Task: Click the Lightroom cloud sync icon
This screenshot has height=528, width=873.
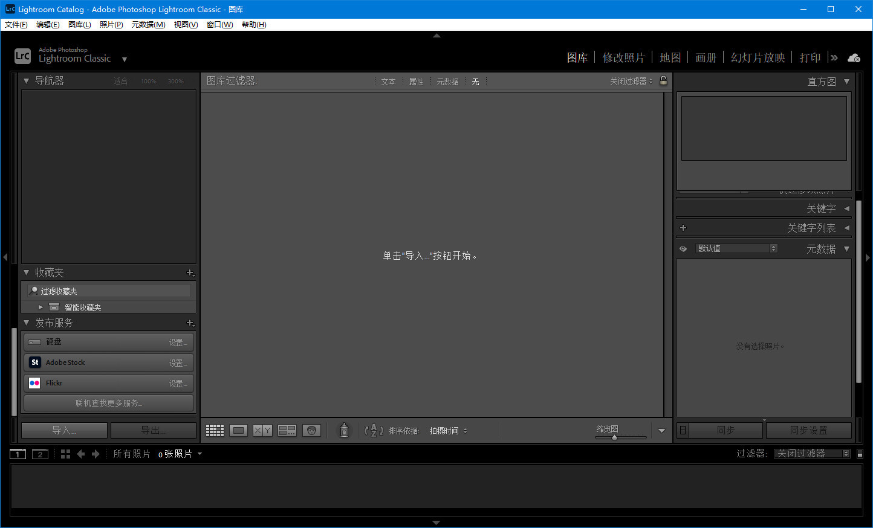Action: [854, 57]
